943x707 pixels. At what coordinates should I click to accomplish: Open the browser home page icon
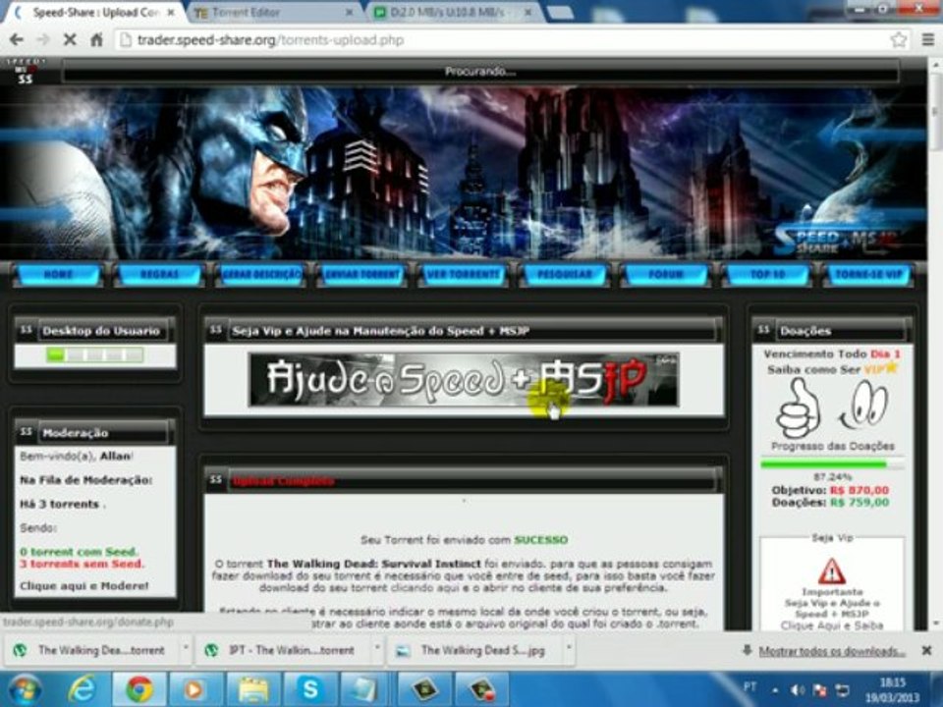pos(96,40)
